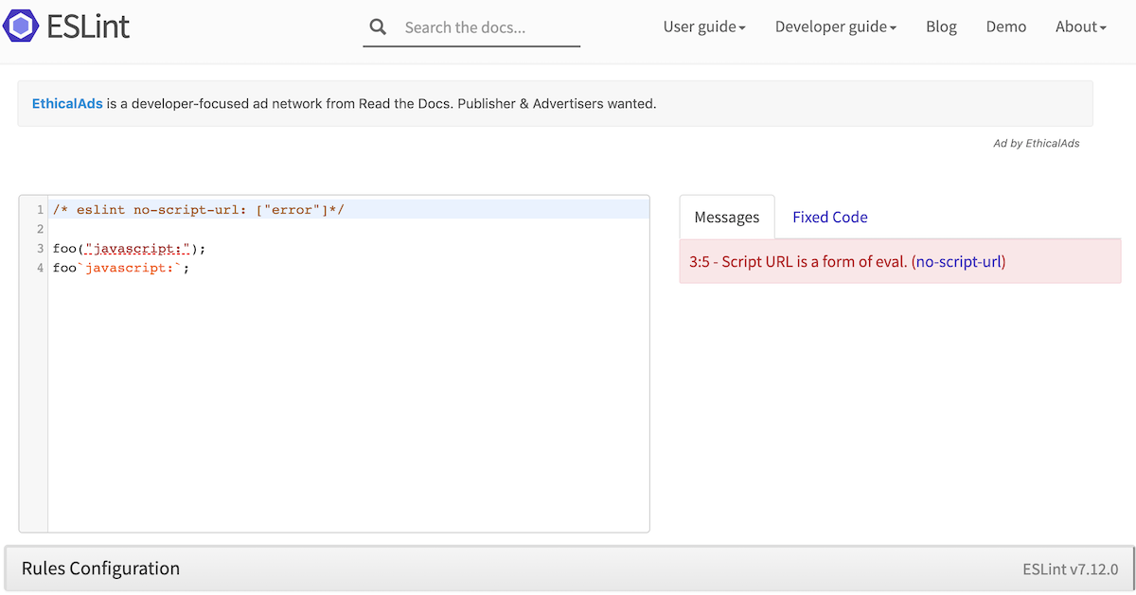Click the underlined "javascript:" string on line 3
1136x595 pixels.
tap(139, 249)
